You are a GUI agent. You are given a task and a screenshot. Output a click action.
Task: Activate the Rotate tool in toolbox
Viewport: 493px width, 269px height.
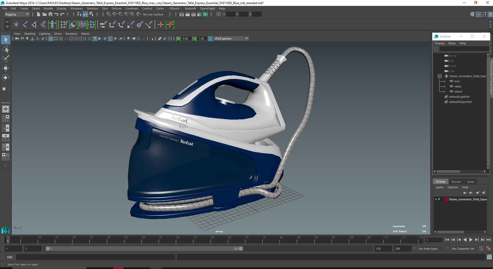(x=6, y=77)
